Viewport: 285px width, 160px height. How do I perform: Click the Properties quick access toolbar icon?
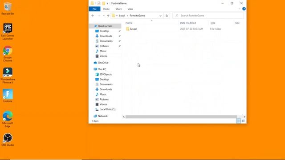(99, 3)
